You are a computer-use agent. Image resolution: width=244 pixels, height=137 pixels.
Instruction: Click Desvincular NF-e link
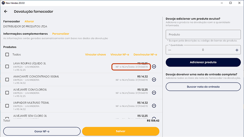click(x=145, y=54)
